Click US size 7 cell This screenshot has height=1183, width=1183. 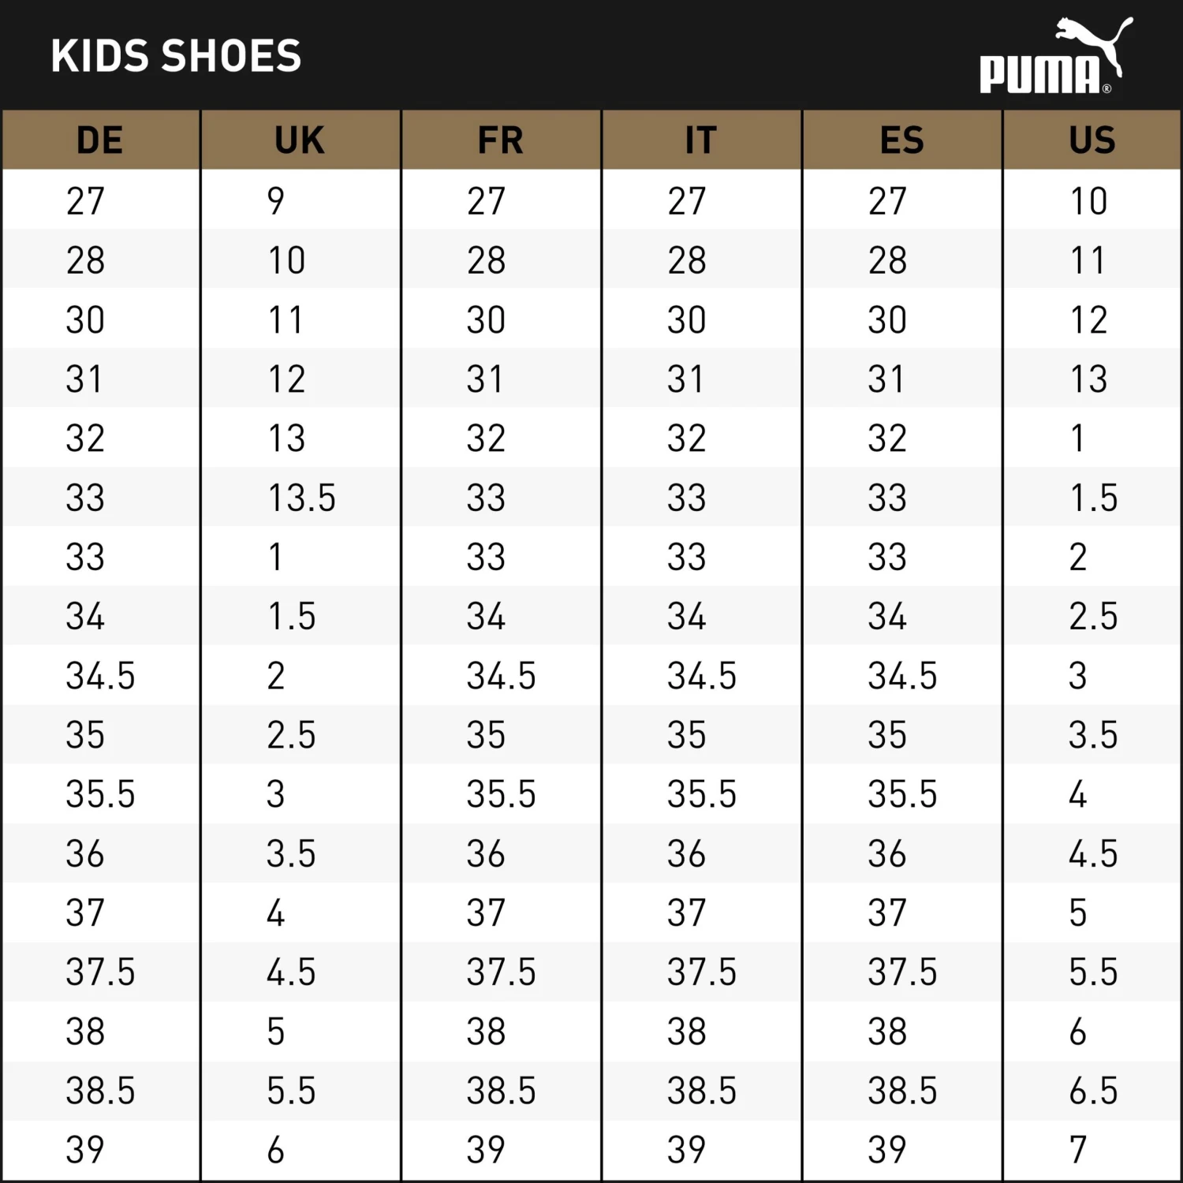click(1078, 1150)
